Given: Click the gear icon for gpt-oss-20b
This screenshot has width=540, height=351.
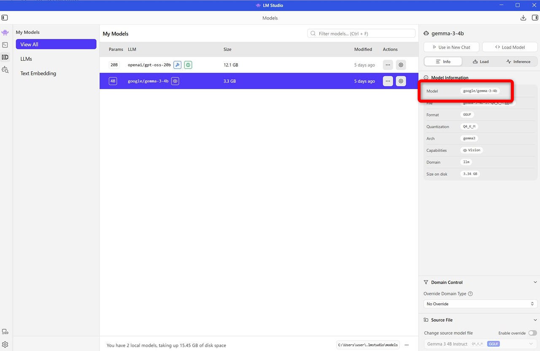Looking at the screenshot, I should [401, 65].
